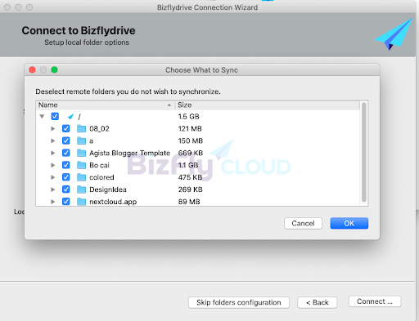Click the Connect button

[x=375, y=301]
